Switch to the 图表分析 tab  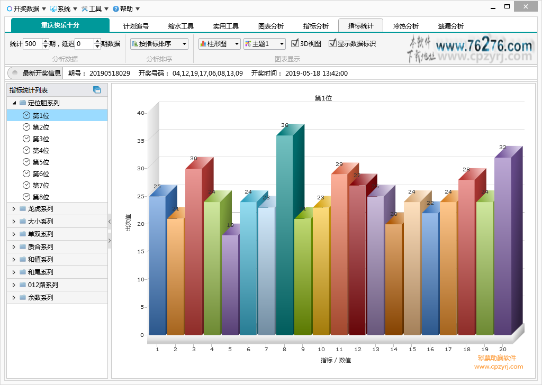(270, 26)
